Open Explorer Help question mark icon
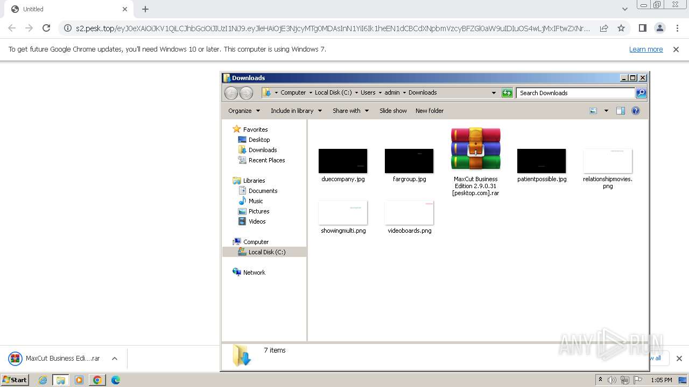 tap(636, 111)
